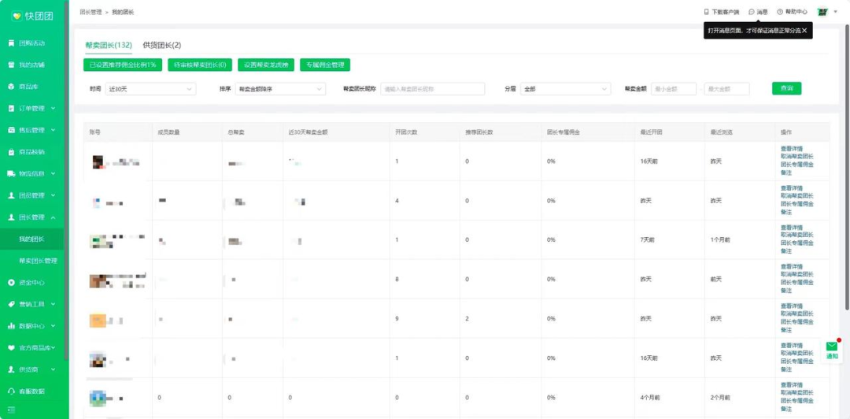
Task: Open the 排序 帮卖金额降序 dropdown
Action: pyautogui.click(x=280, y=89)
